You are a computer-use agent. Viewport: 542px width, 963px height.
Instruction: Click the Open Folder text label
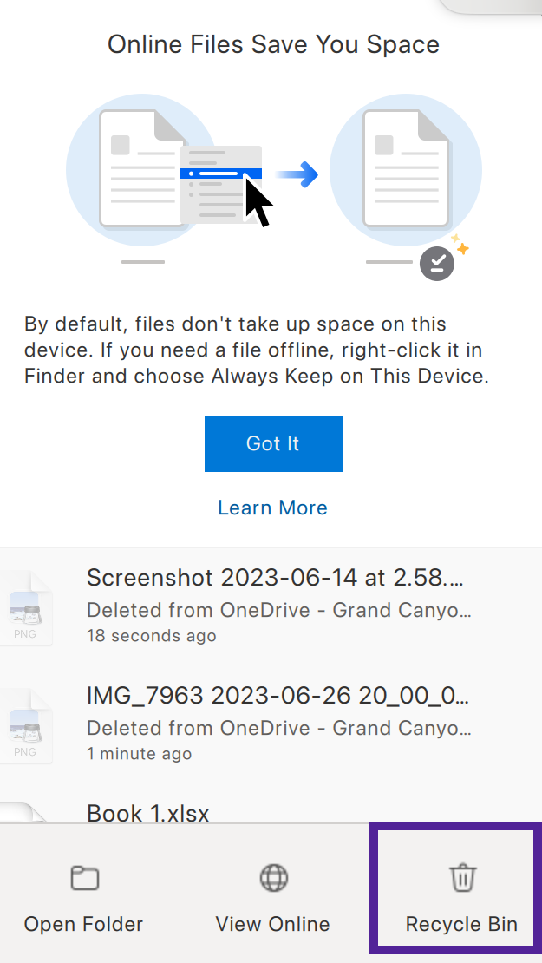pos(83,924)
